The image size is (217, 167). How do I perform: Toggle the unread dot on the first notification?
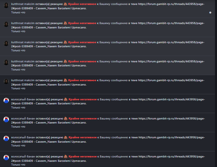[210, 13]
